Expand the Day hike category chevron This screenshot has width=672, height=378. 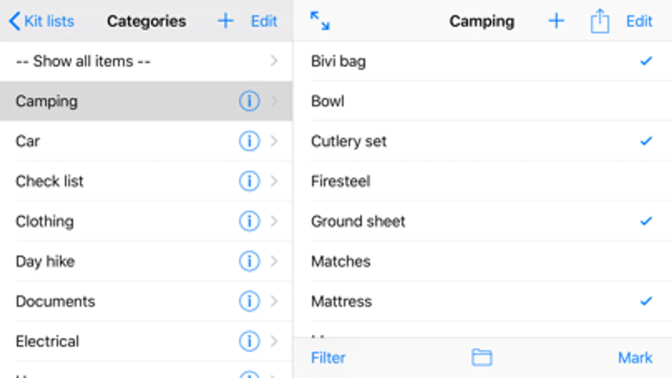[274, 261]
